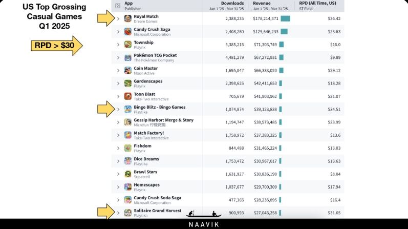Click the Match Factory! app name

148,133
